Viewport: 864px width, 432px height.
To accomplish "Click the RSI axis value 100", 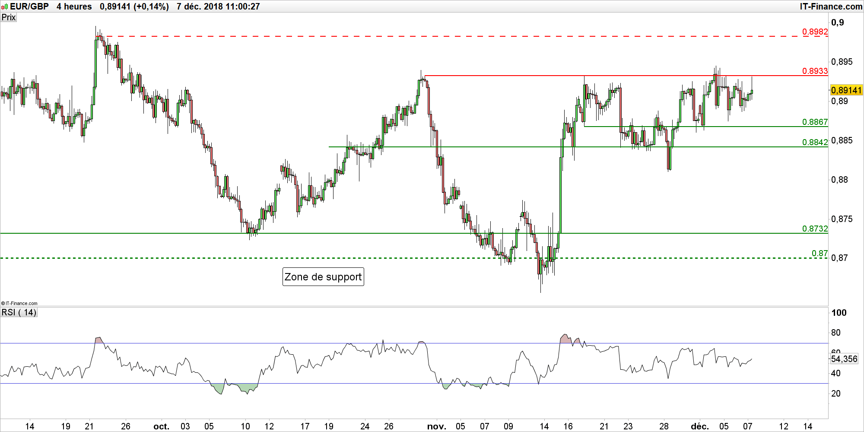I will [839, 313].
